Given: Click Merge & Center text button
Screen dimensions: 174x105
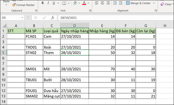Looking at the screenshot, I should tap(140, 3).
